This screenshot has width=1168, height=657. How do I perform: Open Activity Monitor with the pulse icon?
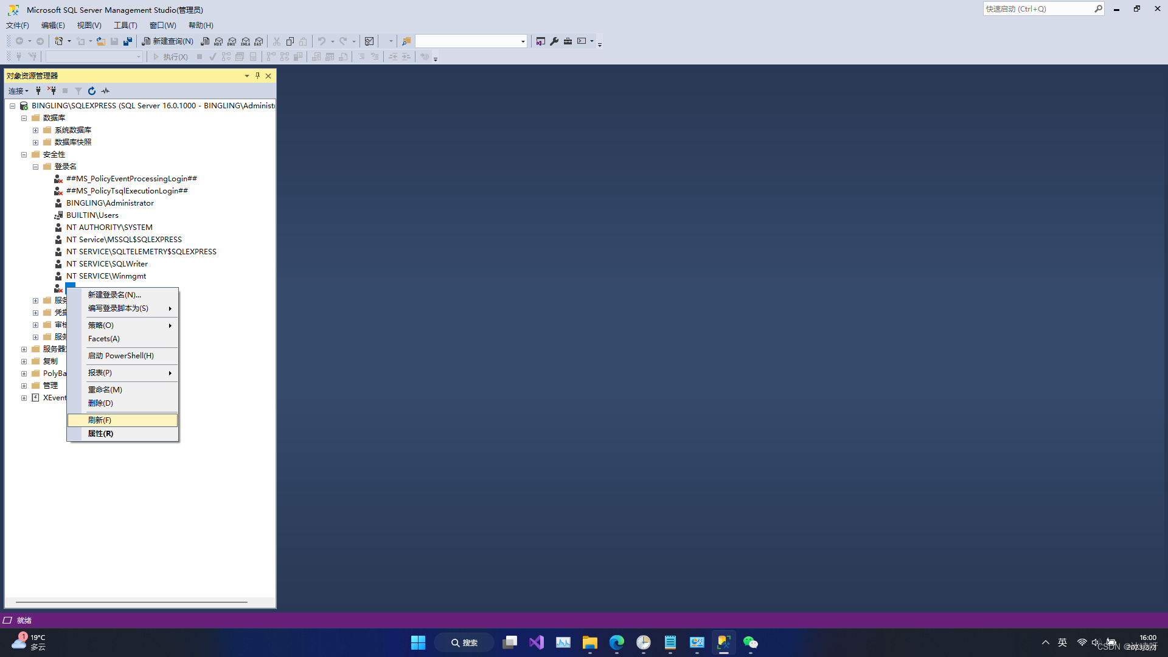(105, 91)
